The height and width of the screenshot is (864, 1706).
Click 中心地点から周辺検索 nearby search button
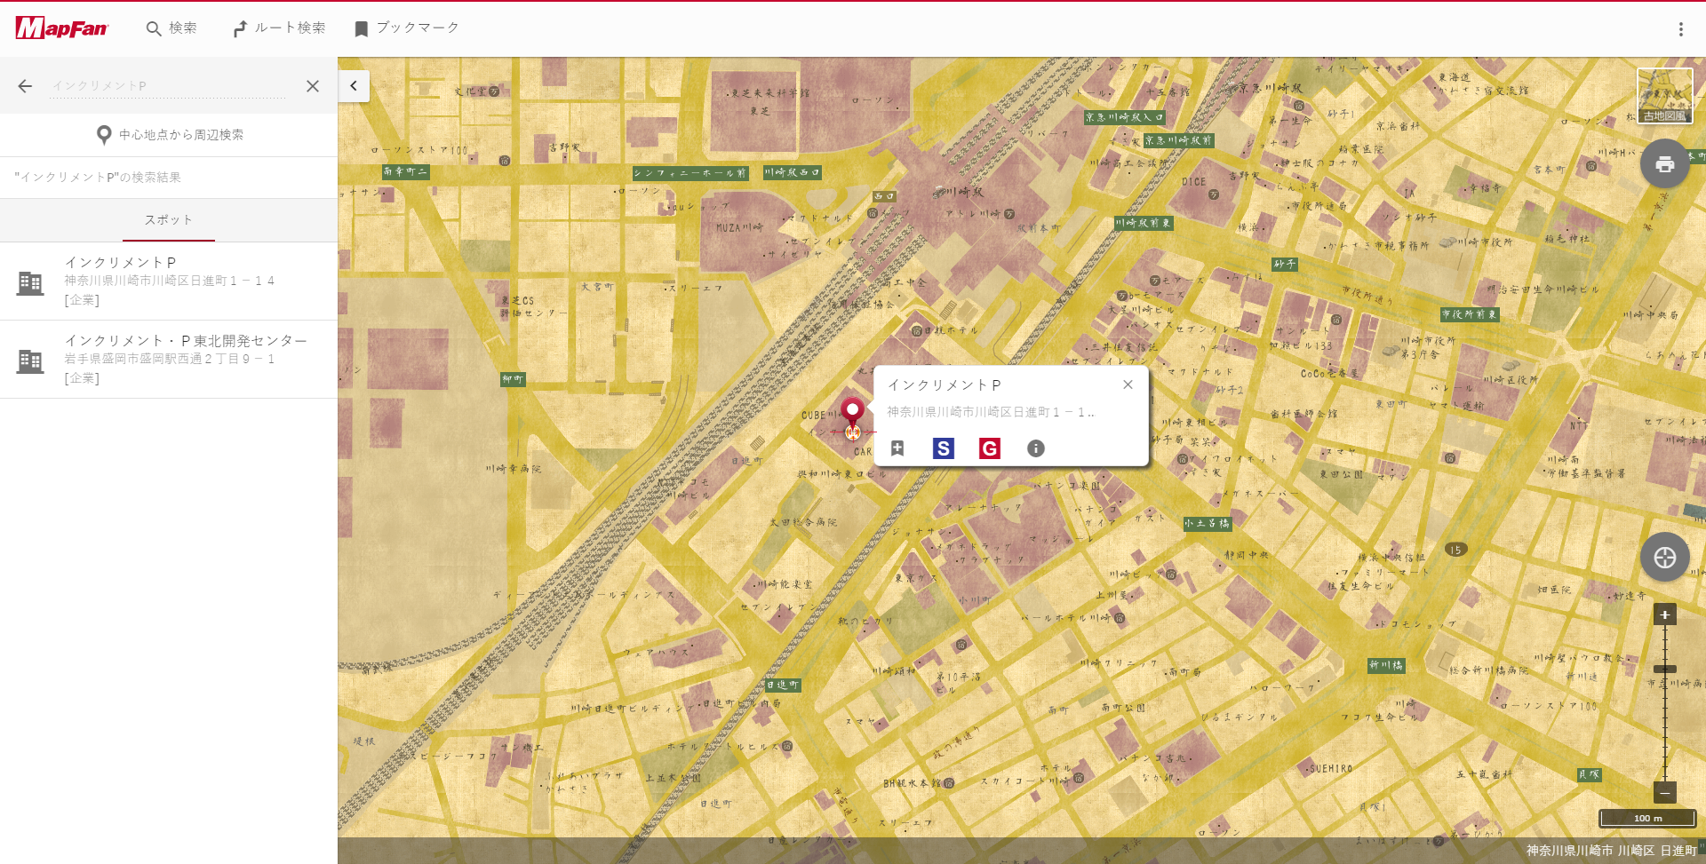[x=169, y=135]
